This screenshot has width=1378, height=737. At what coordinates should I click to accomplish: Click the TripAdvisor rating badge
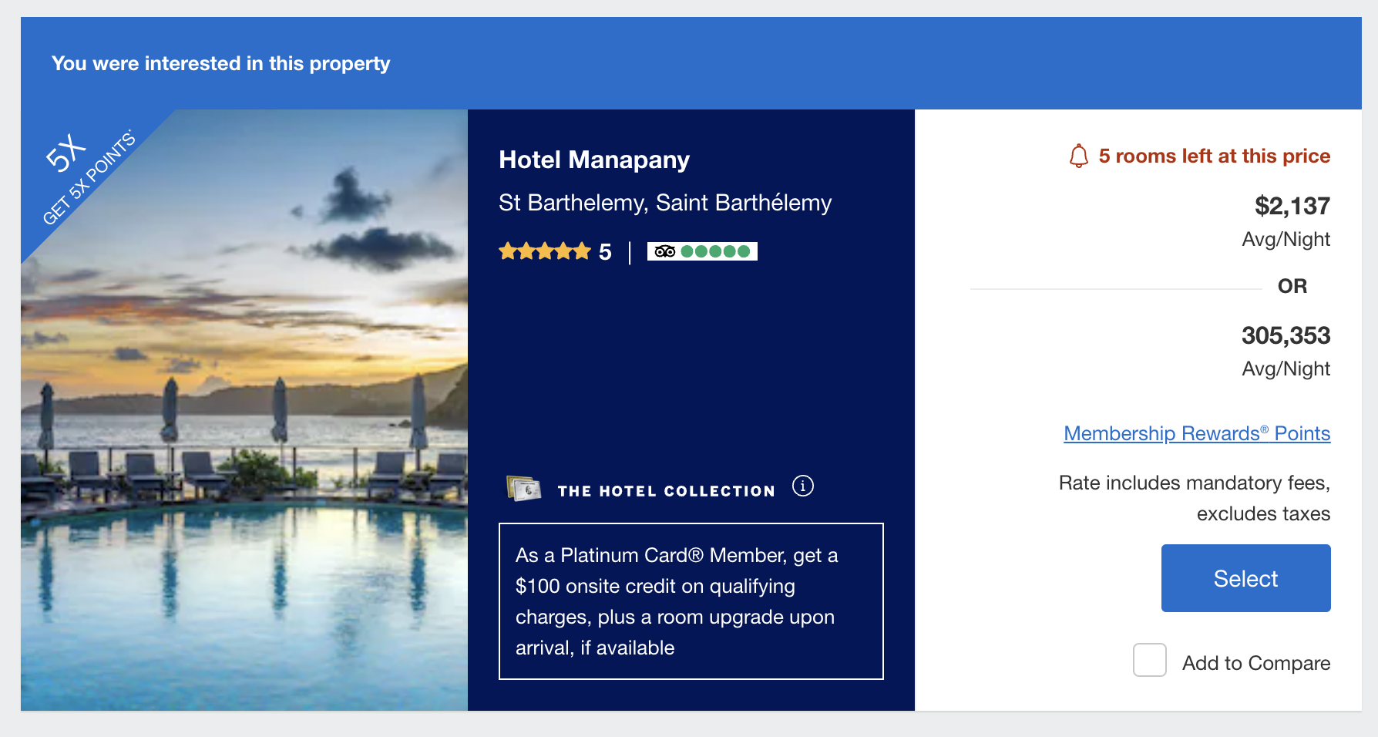point(702,251)
